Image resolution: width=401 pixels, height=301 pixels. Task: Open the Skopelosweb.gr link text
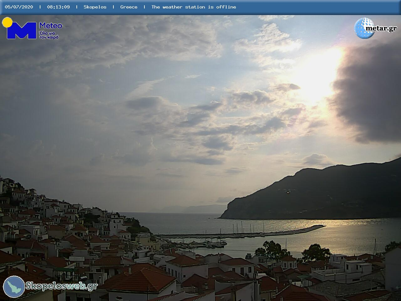point(62,286)
